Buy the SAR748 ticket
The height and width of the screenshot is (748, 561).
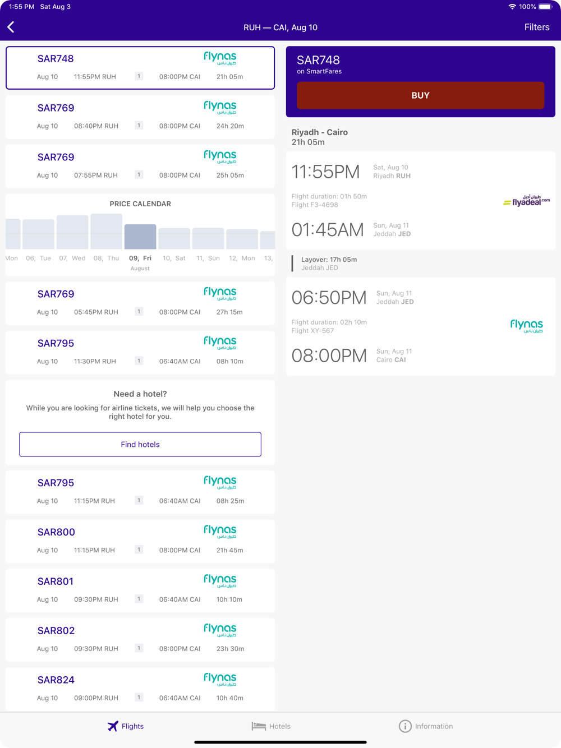420,95
